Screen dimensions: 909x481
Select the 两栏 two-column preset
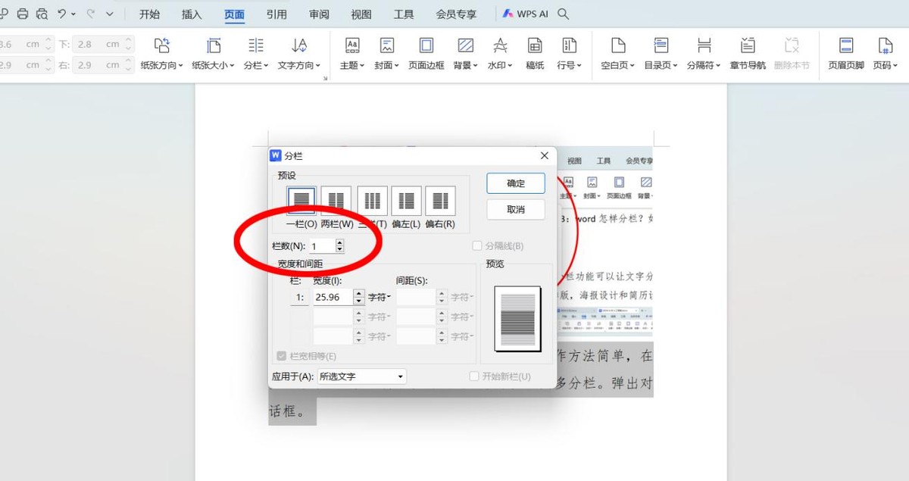click(336, 201)
